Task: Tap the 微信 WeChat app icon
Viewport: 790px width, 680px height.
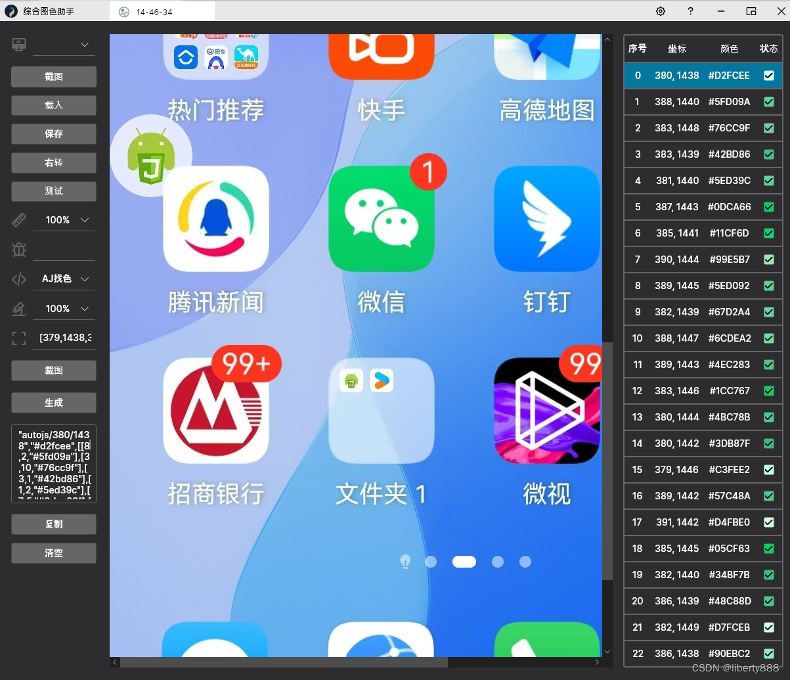Action: click(x=382, y=219)
